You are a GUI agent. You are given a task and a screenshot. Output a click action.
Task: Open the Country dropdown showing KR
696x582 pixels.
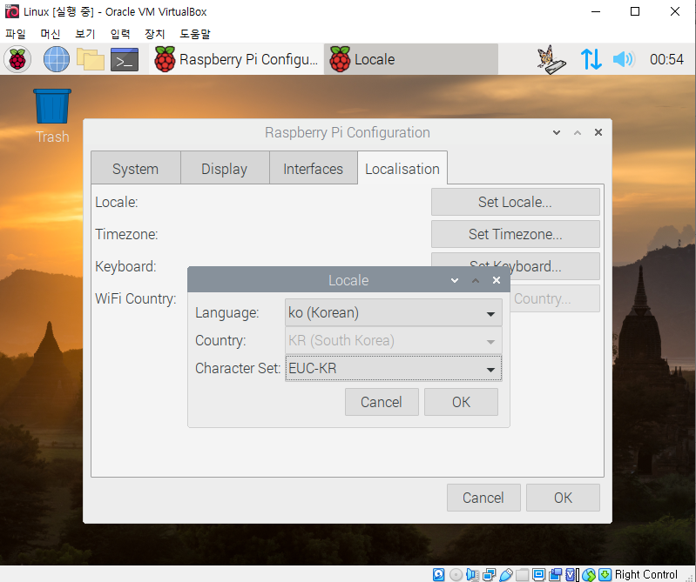393,340
